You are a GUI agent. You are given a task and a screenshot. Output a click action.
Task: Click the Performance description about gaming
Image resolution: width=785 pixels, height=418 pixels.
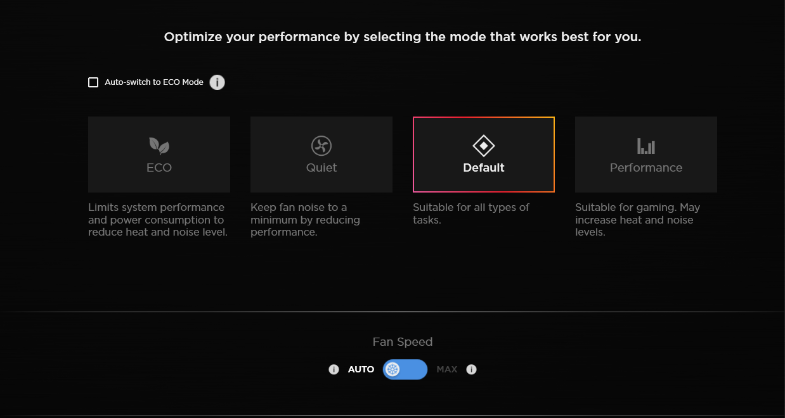pyautogui.click(x=637, y=220)
